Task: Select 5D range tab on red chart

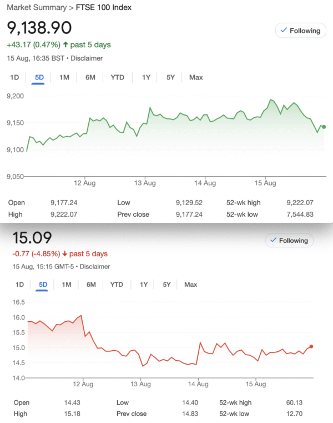Action: pos(43,285)
